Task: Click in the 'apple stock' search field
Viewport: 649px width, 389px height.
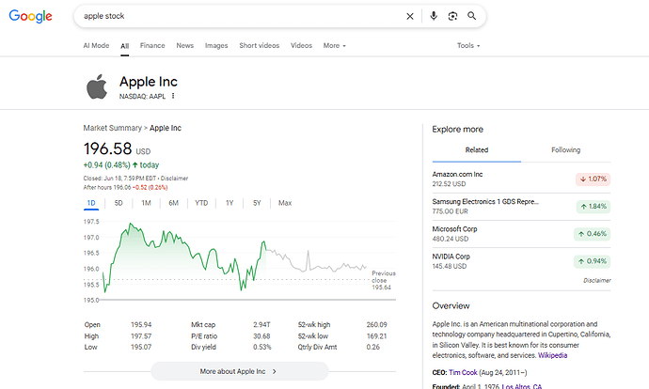Action: coord(240,16)
